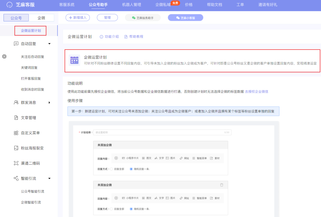Open the settings gear icon on the sidebar edge
Screen dimensions: 321x217
[x=4, y=56]
